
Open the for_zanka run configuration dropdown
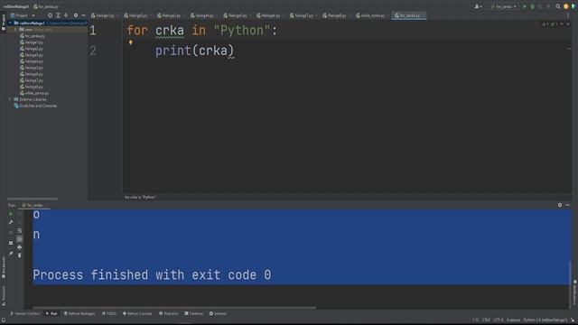click(x=504, y=6)
